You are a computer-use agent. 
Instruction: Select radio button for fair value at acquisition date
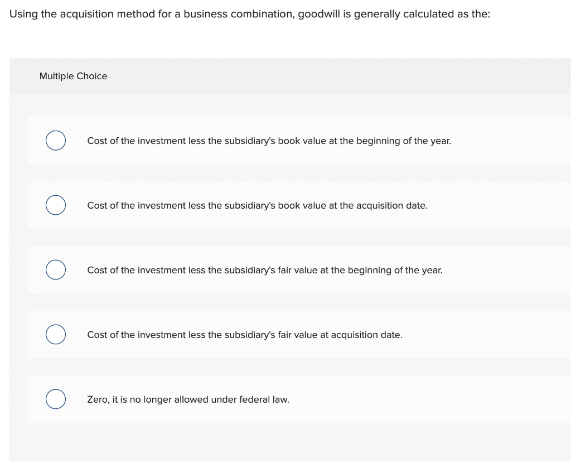tap(55, 335)
